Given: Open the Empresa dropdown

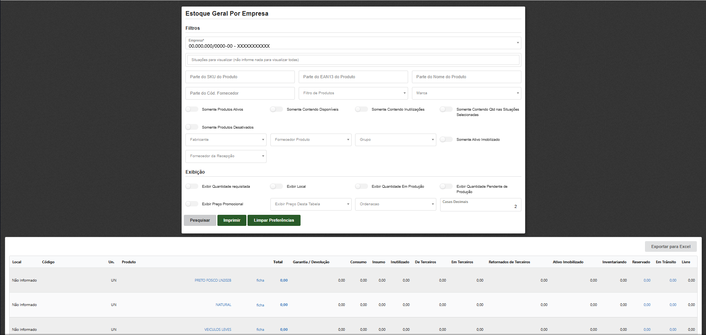Looking at the screenshot, I should coord(353,43).
